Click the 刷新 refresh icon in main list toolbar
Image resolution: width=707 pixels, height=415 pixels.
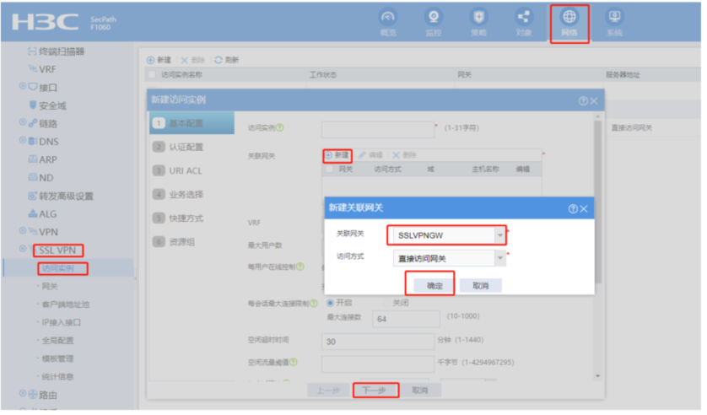[219, 60]
